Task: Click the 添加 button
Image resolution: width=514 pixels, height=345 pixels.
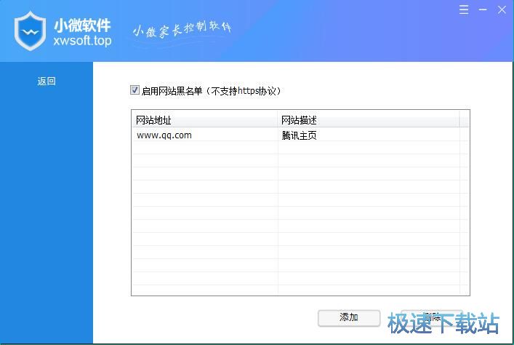Action: [x=349, y=318]
